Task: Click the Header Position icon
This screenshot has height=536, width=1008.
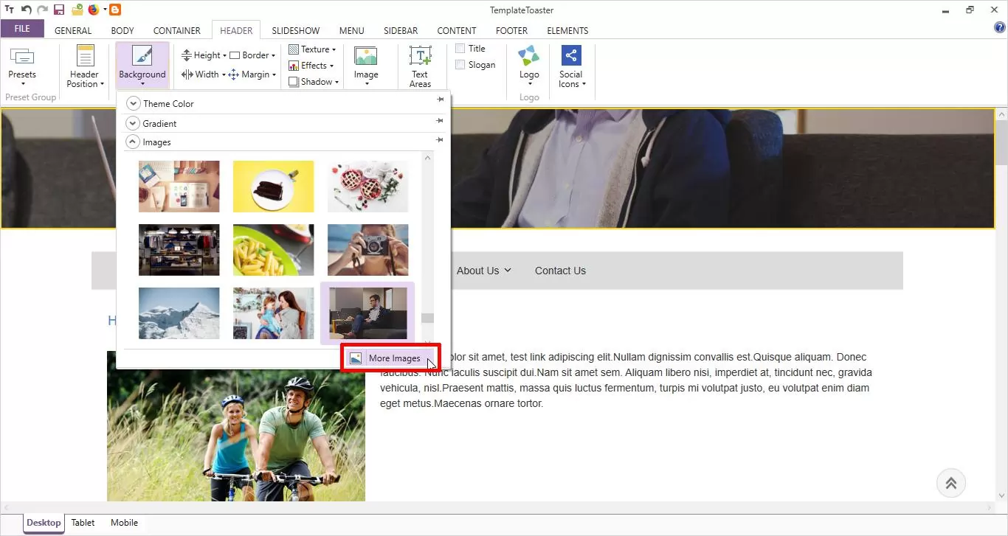Action: [x=86, y=57]
